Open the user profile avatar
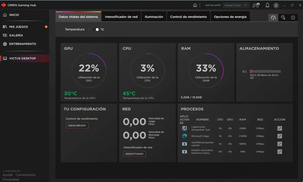Image resolution: width=303 pixels, height=182 pixels. tap(276, 5)
